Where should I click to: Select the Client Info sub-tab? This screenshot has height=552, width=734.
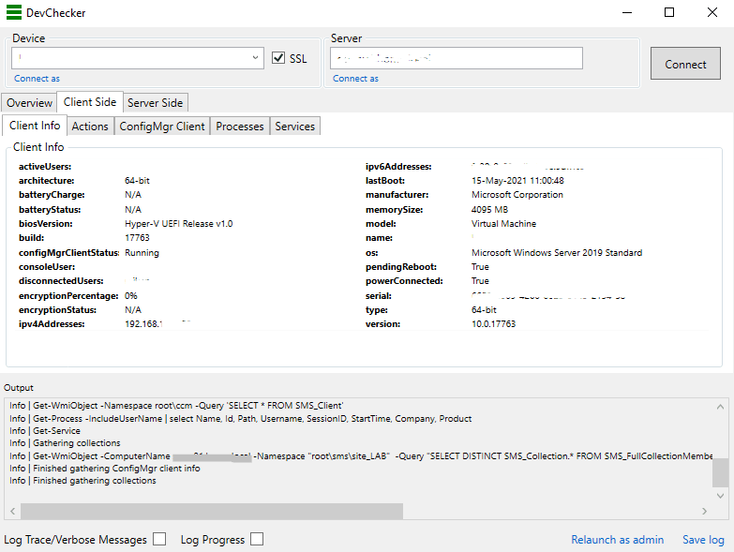pos(35,126)
